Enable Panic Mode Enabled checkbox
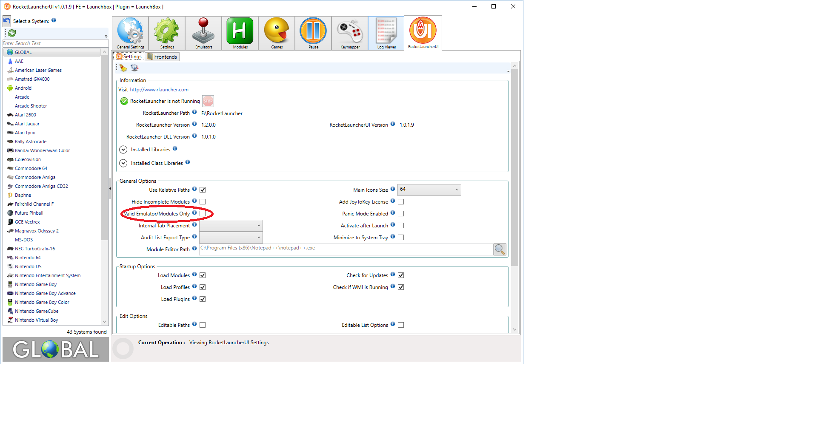The width and height of the screenshot is (817, 442). pyautogui.click(x=401, y=214)
